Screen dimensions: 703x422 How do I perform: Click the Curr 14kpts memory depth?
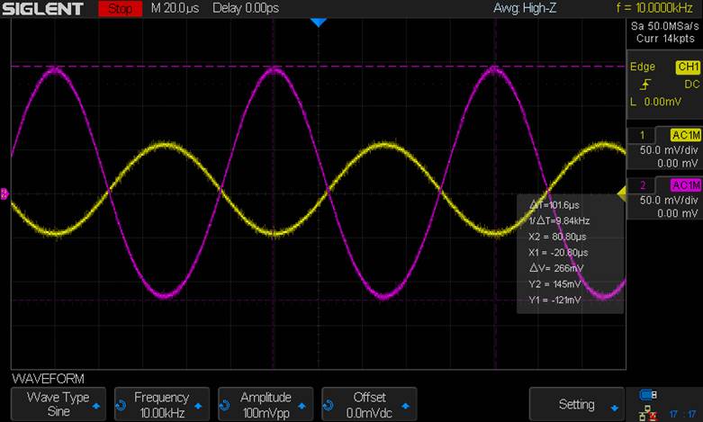665,39
